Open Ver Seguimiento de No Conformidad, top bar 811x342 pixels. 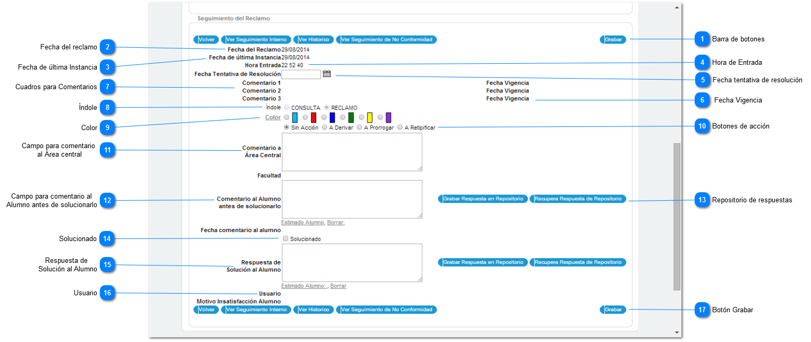coord(386,39)
